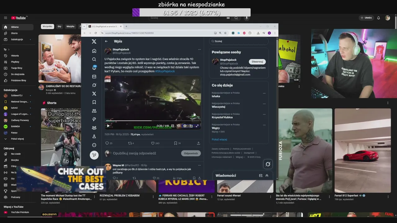The image size is (397, 223).
Task: Select the Muzyka filter chip
Action: [x=70, y=26]
